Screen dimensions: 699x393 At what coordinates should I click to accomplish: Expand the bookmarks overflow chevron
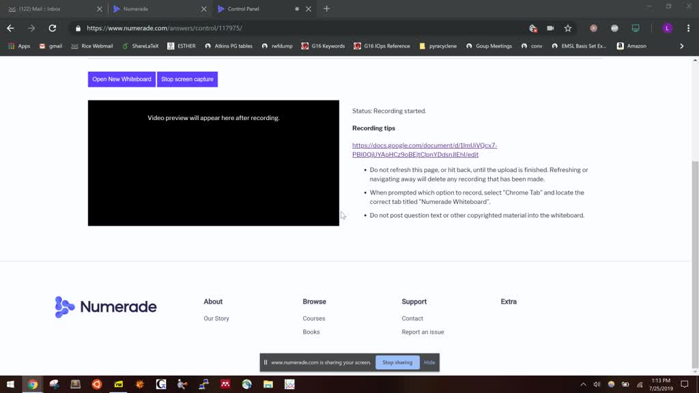(x=681, y=46)
